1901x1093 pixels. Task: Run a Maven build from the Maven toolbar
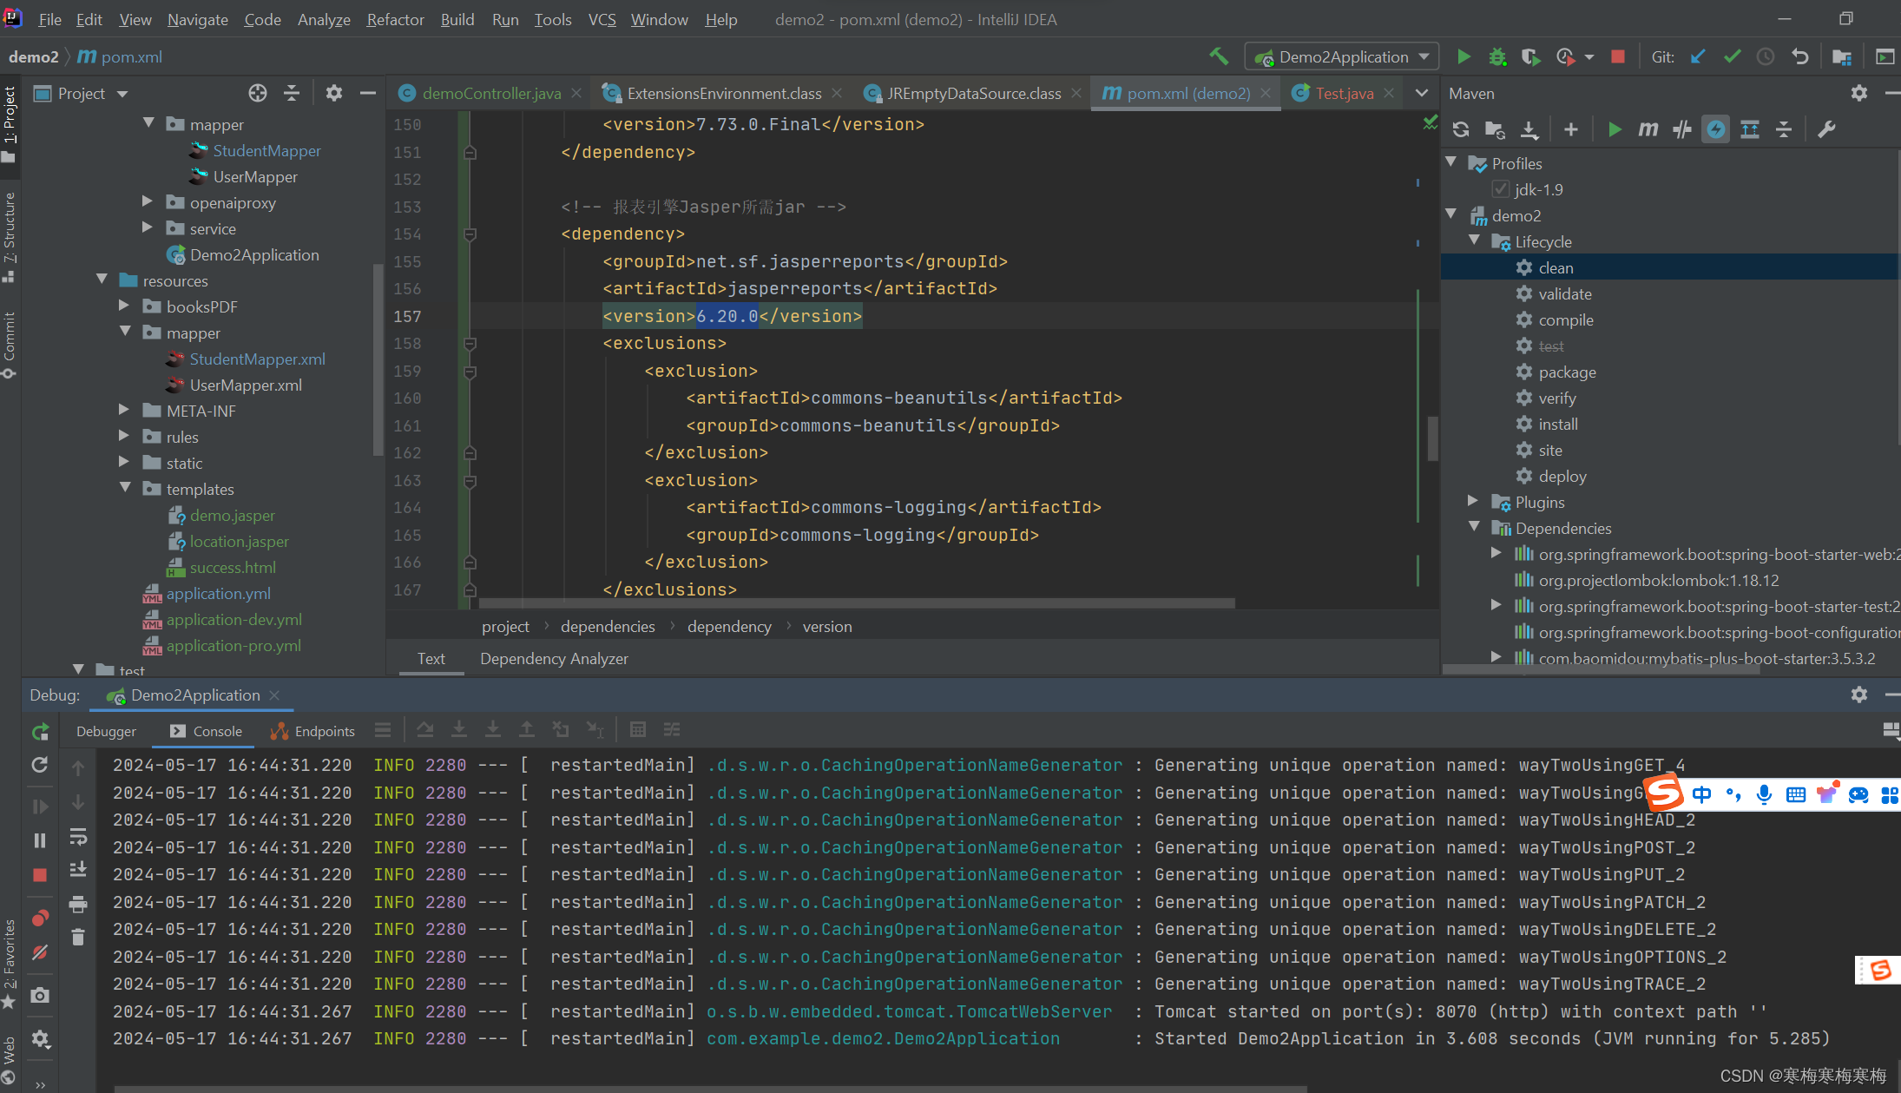point(1614,128)
